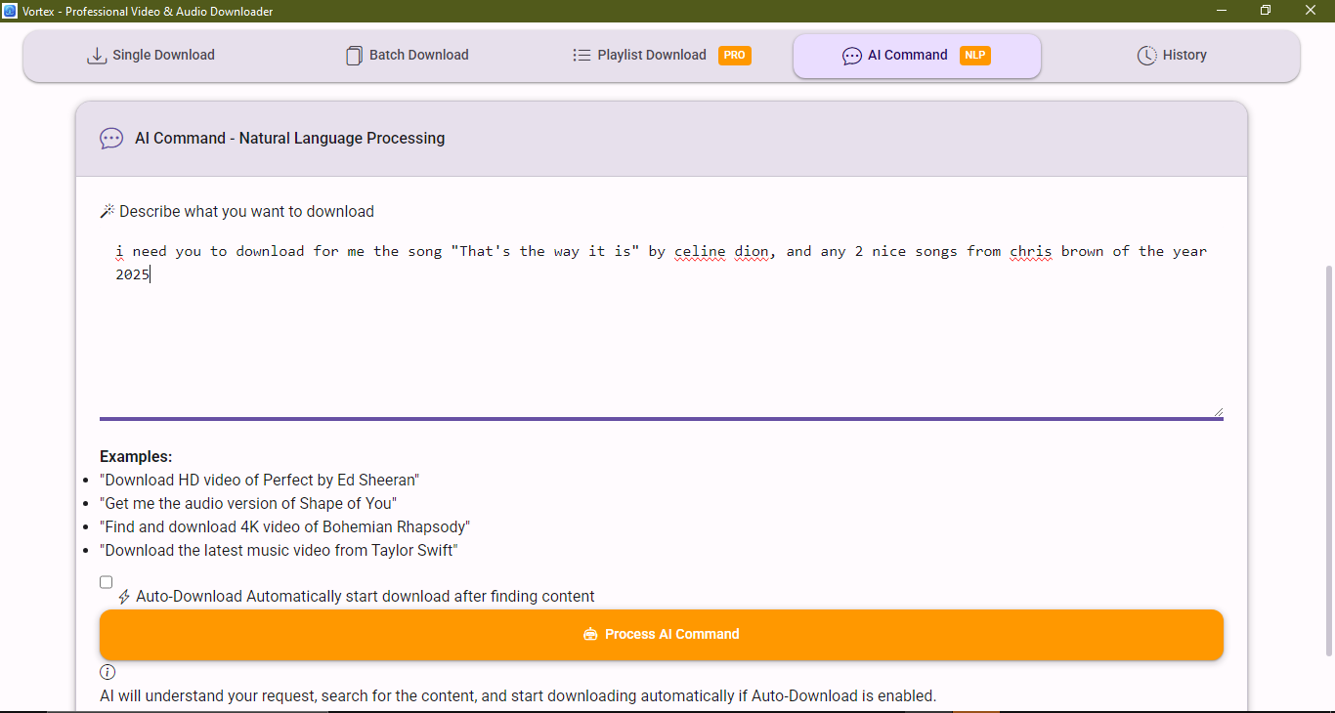Click the Single Download tray-arrow icon

pos(97,56)
